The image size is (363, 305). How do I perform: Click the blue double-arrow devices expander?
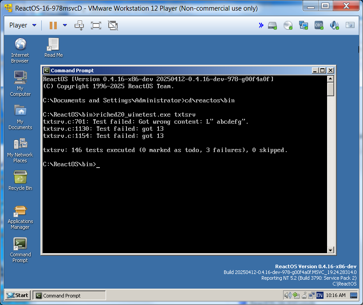261,25
